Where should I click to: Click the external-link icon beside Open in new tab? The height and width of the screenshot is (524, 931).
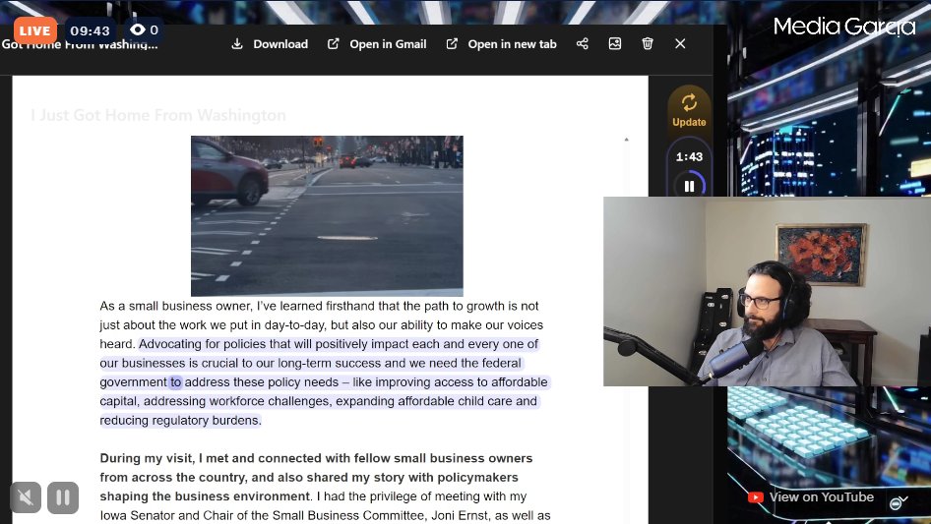[x=452, y=44]
